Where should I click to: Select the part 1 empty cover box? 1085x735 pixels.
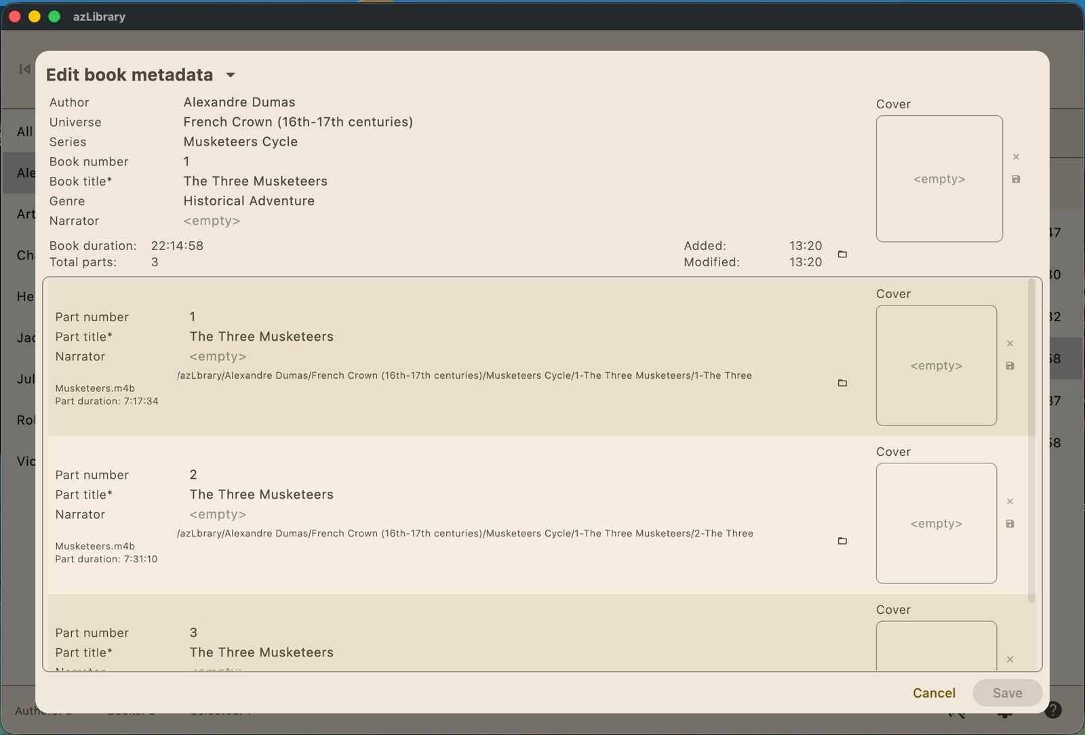(936, 365)
